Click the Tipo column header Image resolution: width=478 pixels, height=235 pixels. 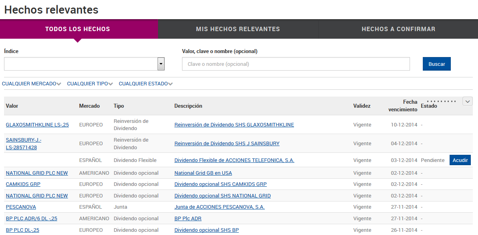tap(119, 106)
